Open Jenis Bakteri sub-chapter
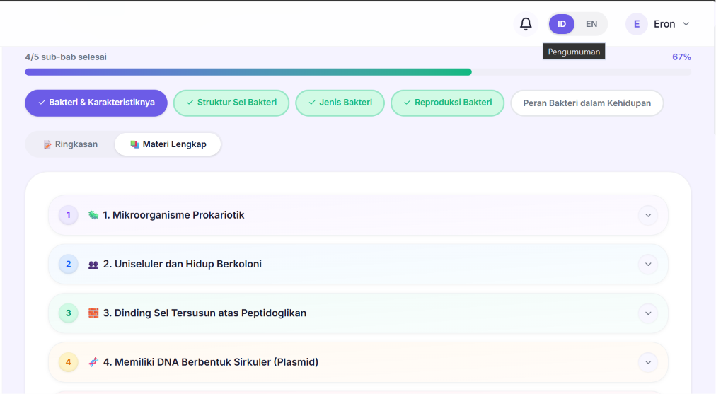 coord(340,103)
